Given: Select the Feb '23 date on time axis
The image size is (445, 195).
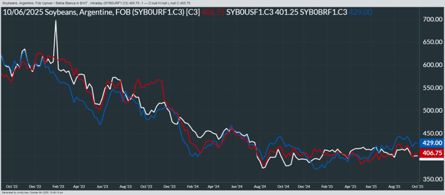Looking at the screenshot, I should (x=57, y=186).
